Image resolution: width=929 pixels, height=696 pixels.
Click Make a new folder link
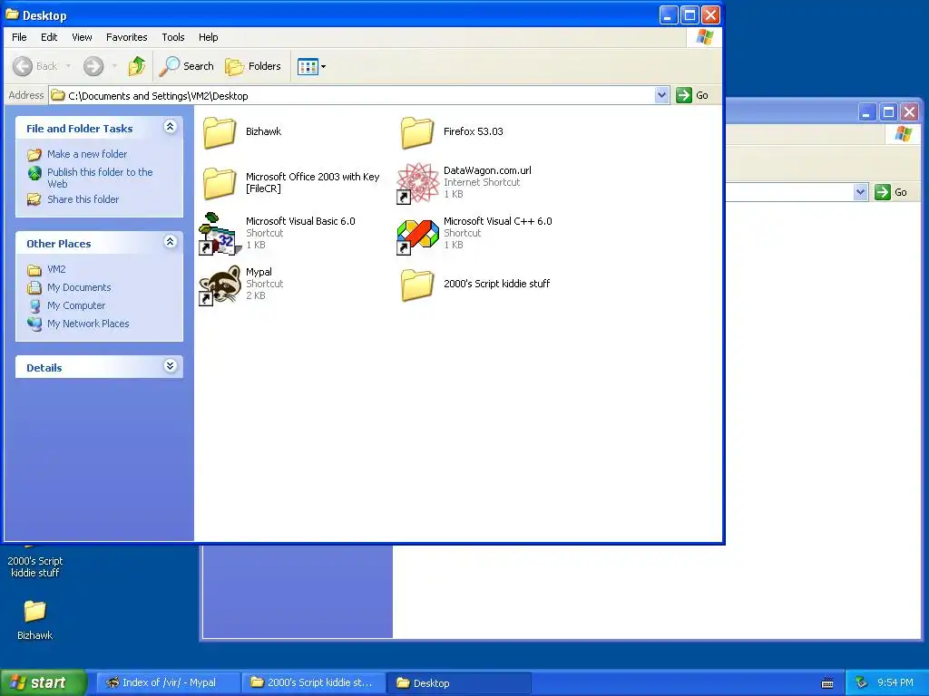coord(87,154)
